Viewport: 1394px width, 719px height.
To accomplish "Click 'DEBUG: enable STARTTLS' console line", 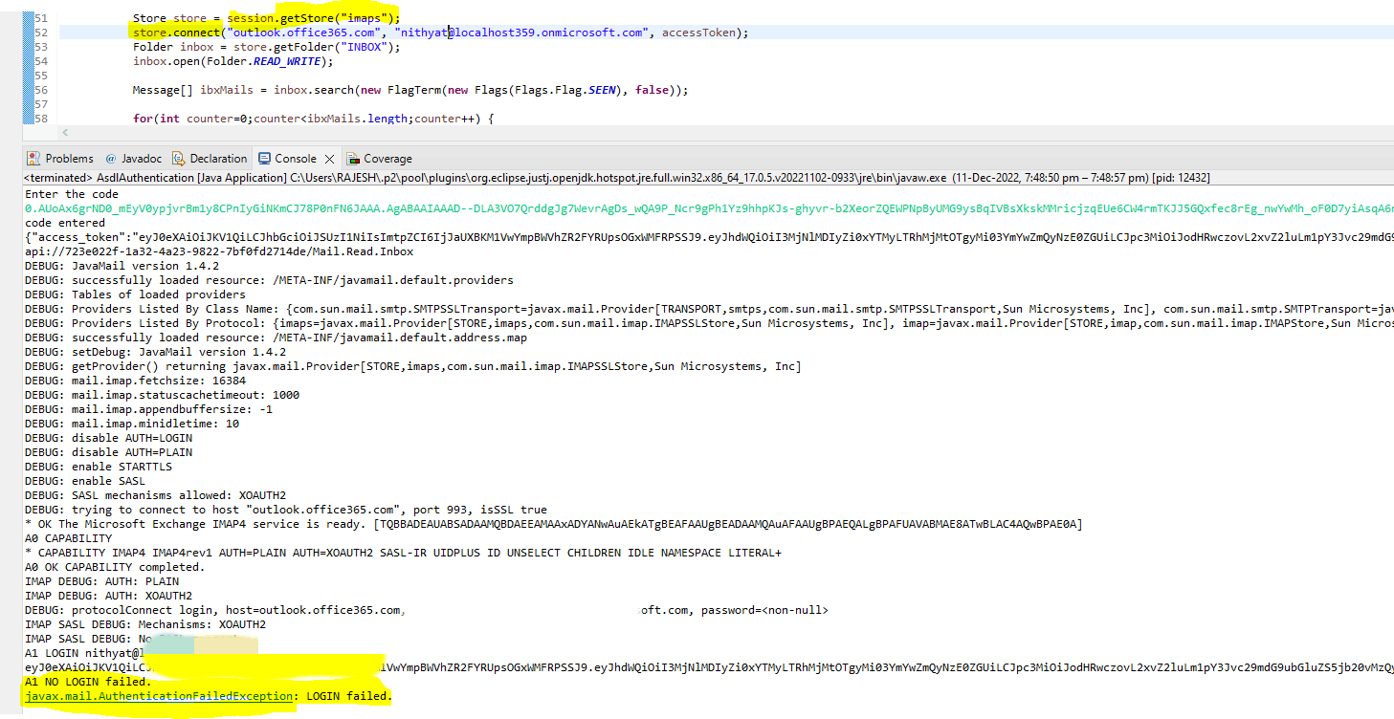I will [x=99, y=467].
